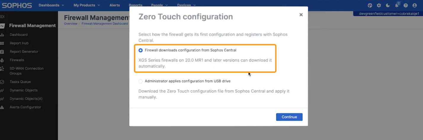
Task: Expand the My Products dropdown
Action: coord(86,5)
